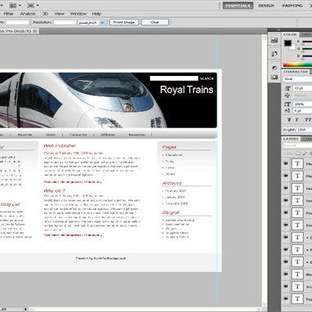Click the Screen Mode icon

pyautogui.click(x=31, y=6)
